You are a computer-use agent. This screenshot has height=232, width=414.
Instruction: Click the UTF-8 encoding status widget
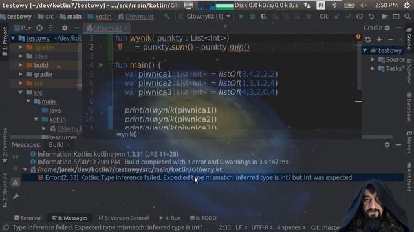click(262, 227)
